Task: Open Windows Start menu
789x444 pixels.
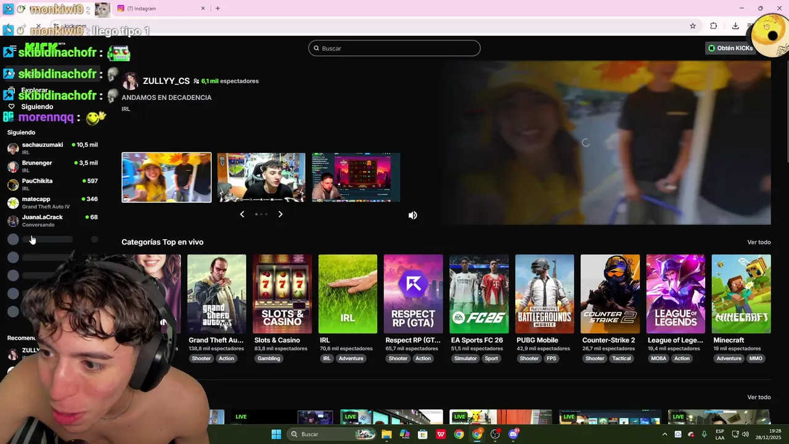Action: click(x=276, y=434)
